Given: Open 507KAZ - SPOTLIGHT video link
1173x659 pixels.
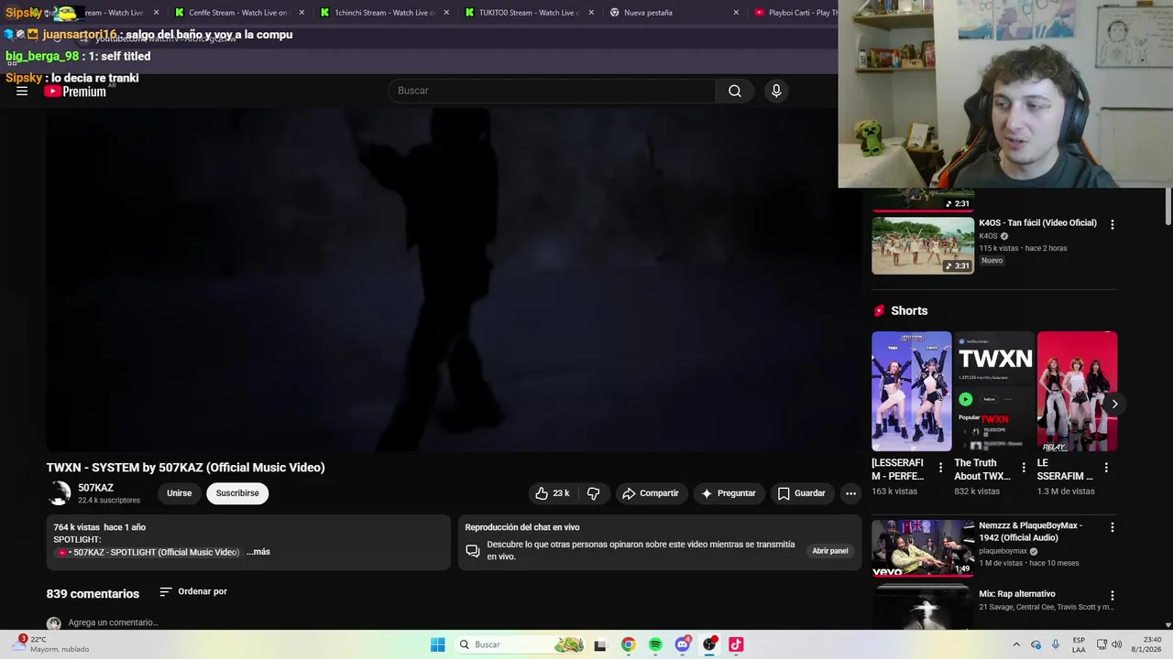Looking at the screenshot, I should pos(148,552).
